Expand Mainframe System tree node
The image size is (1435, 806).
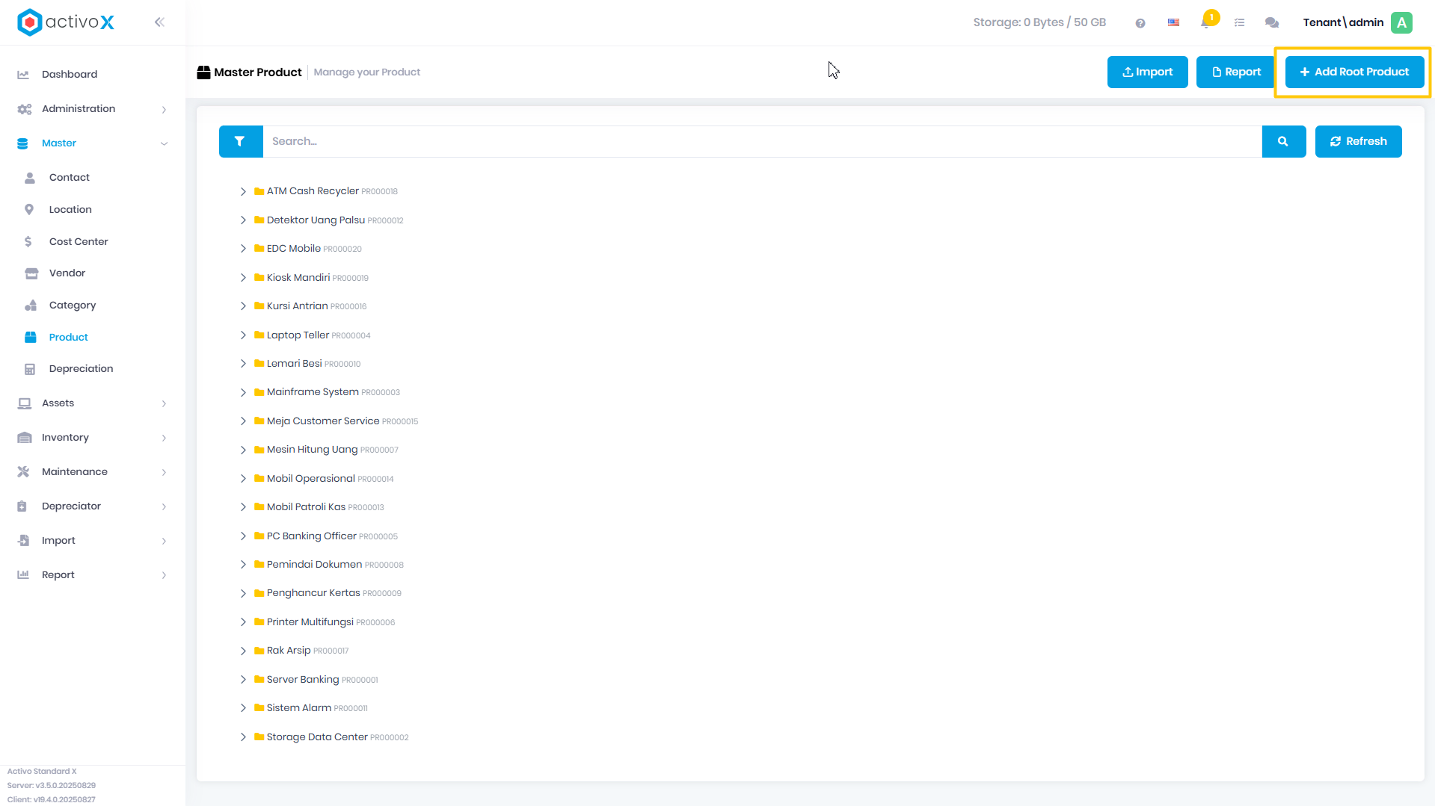(x=243, y=392)
